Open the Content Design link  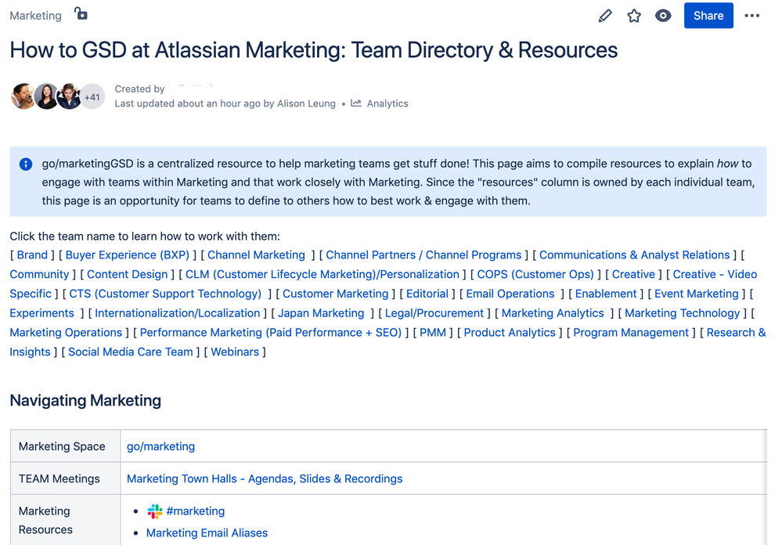tap(127, 275)
